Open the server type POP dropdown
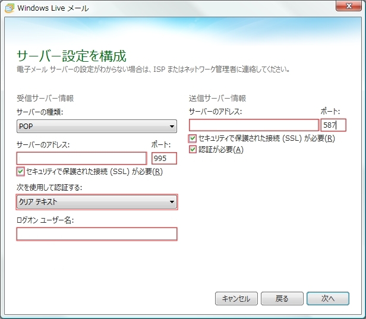Viewport: 366px width, 319px height. (97, 127)
